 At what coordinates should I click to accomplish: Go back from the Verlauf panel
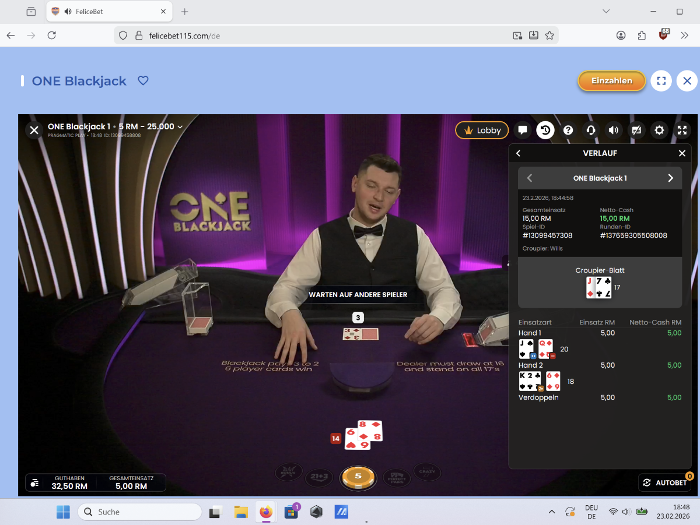[x=518, y=153]
